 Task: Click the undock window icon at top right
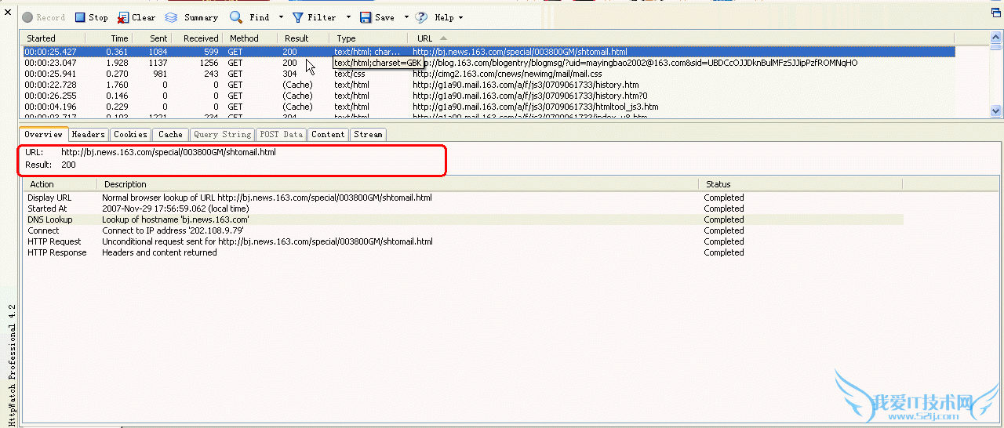[x=996, y=13]
